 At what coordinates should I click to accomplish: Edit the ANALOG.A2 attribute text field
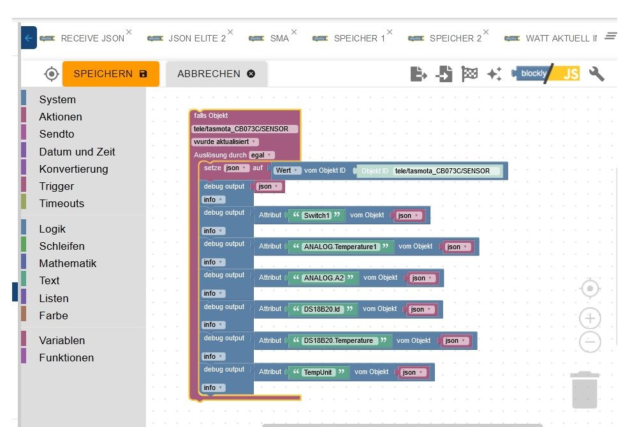click(x=324, y=278)
